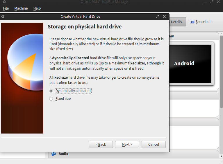The width and height of the screenshot is (223, 164).
Task: Switch to the Details tab in VirtualBox Manager
Action: [178, 22]
